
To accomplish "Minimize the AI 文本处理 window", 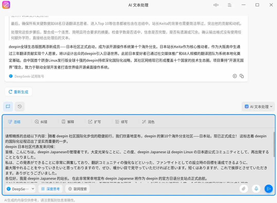I will point(243,5).
